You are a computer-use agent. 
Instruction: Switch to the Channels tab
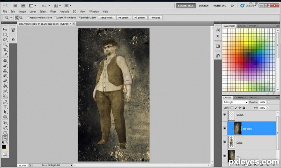point(240,98)
